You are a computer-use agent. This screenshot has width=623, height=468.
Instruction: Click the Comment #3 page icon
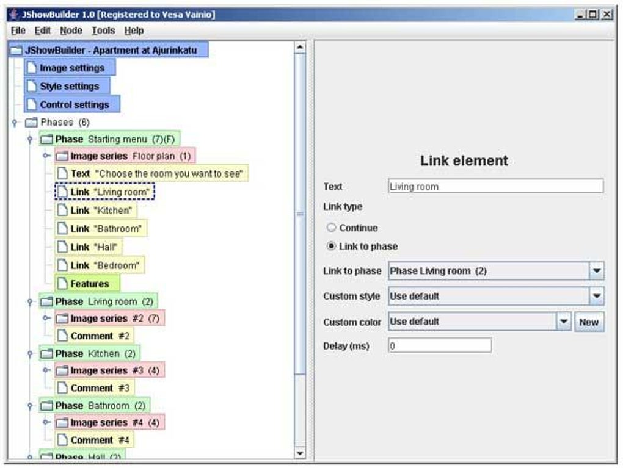click(62, 388)
